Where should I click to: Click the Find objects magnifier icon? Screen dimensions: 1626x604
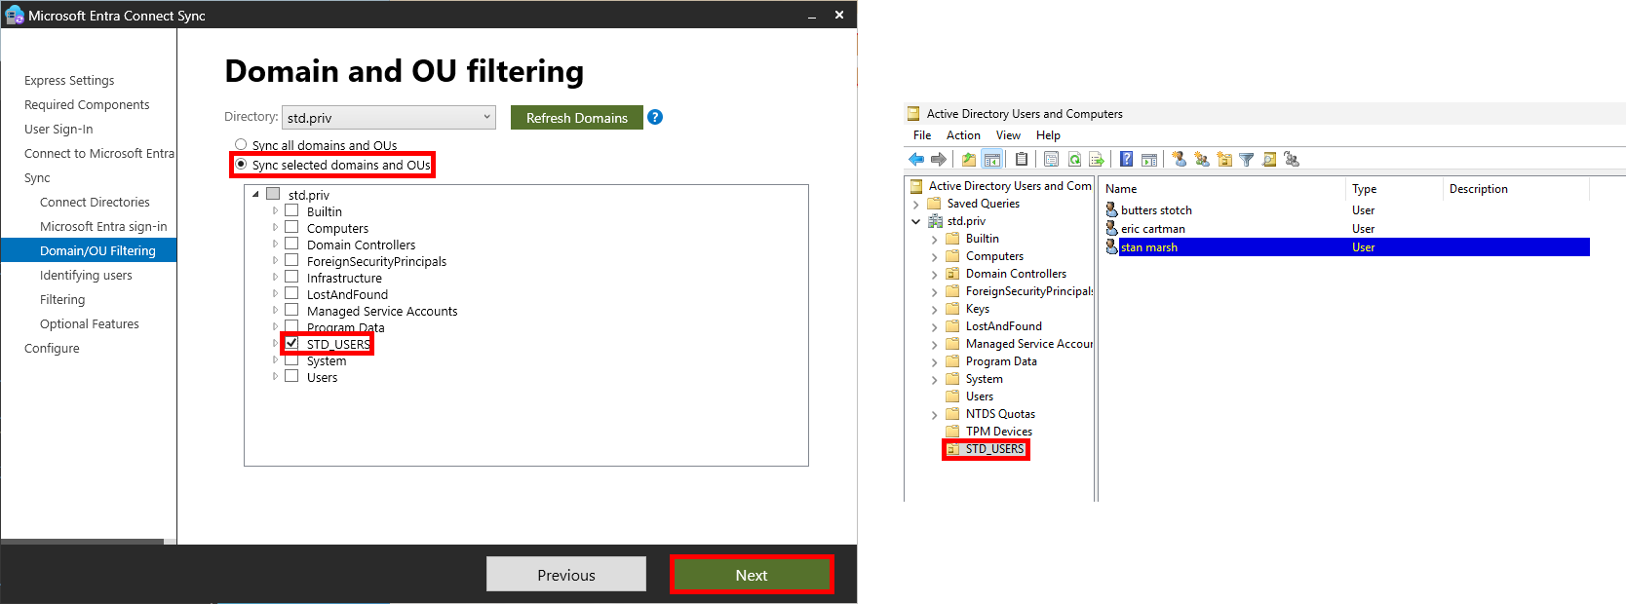(x=1269, y=159)
